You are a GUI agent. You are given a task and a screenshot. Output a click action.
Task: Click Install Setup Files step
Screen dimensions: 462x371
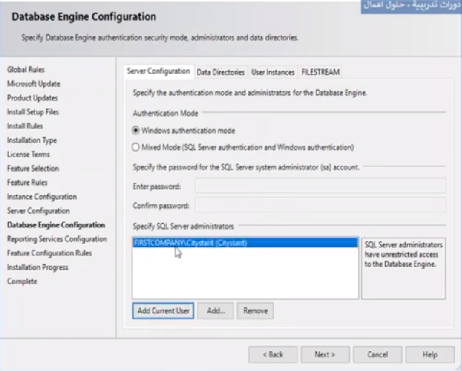33,112
